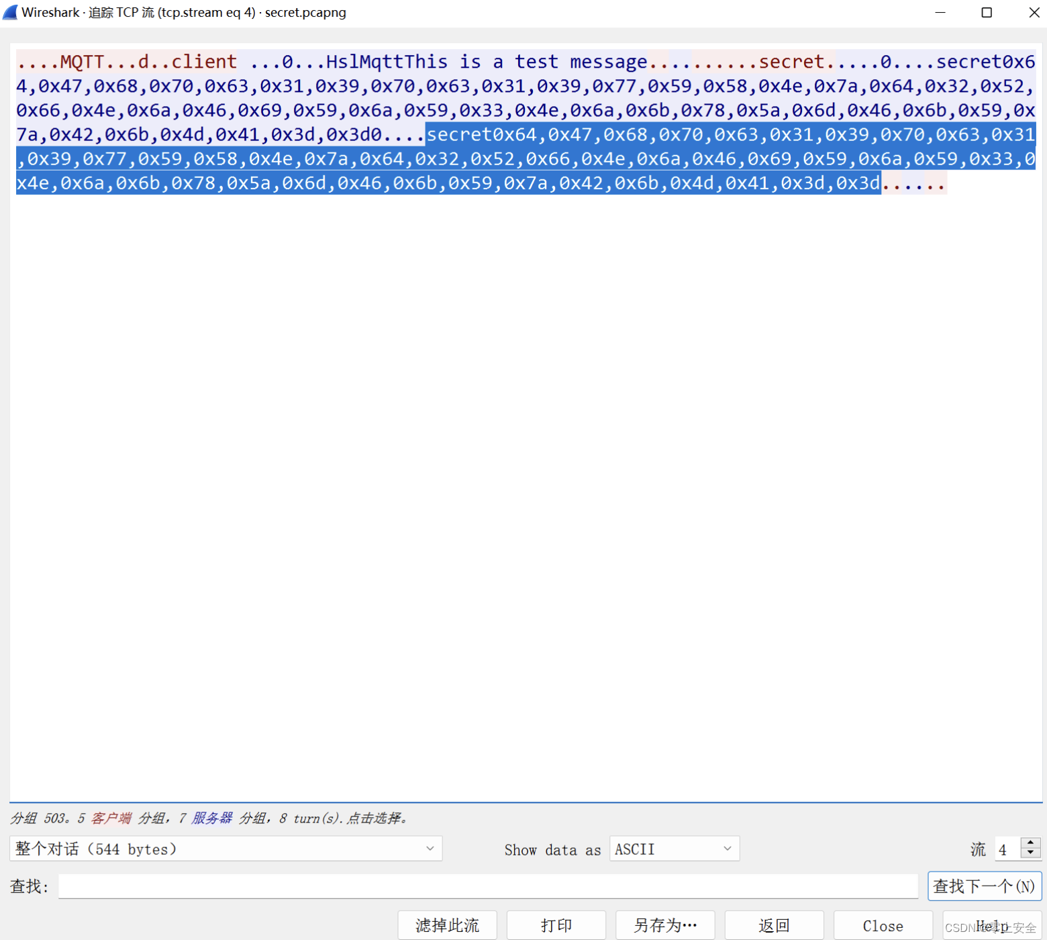The image size is (1047, 940).
Task: Click the highlighted secret hex payload text
Action: (526, 158)
